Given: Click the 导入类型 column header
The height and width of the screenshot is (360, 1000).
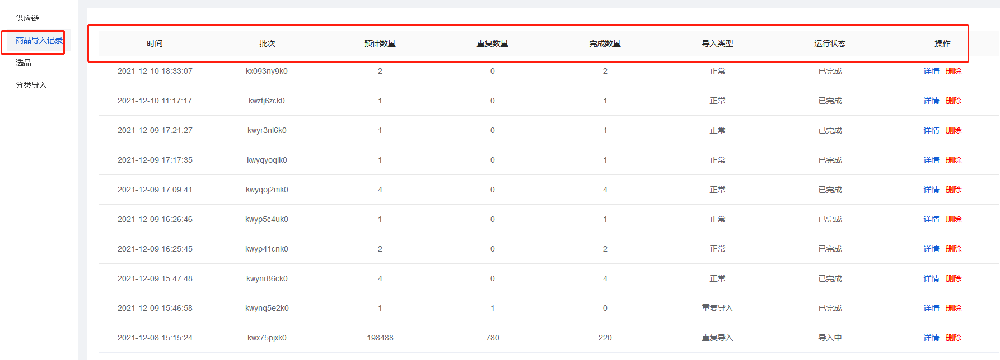Looking at the screenshot, I should [717, 44].
